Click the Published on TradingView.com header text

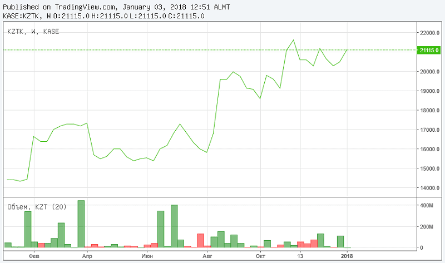tap(116, 7)
